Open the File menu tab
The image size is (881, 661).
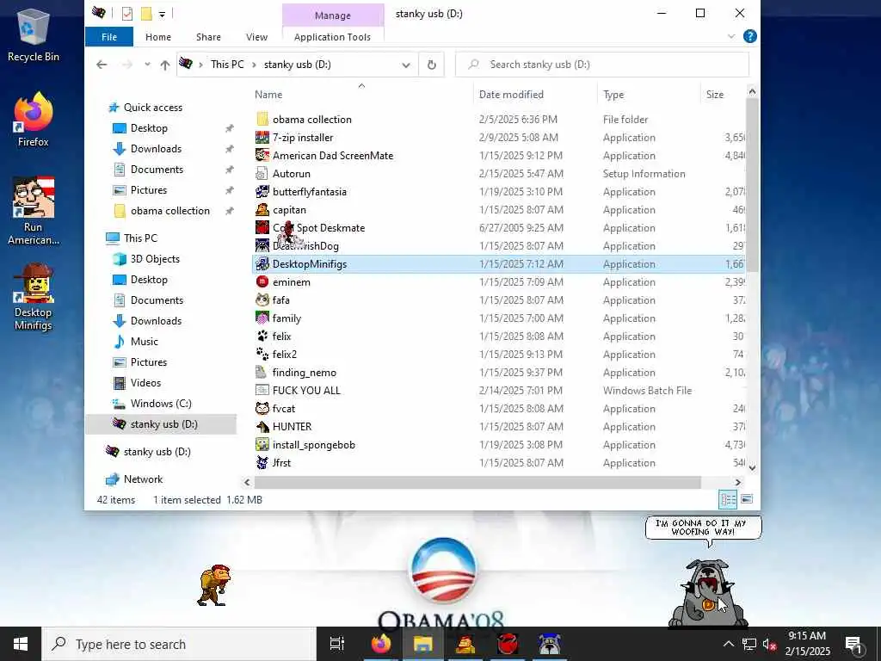[109, 37]
